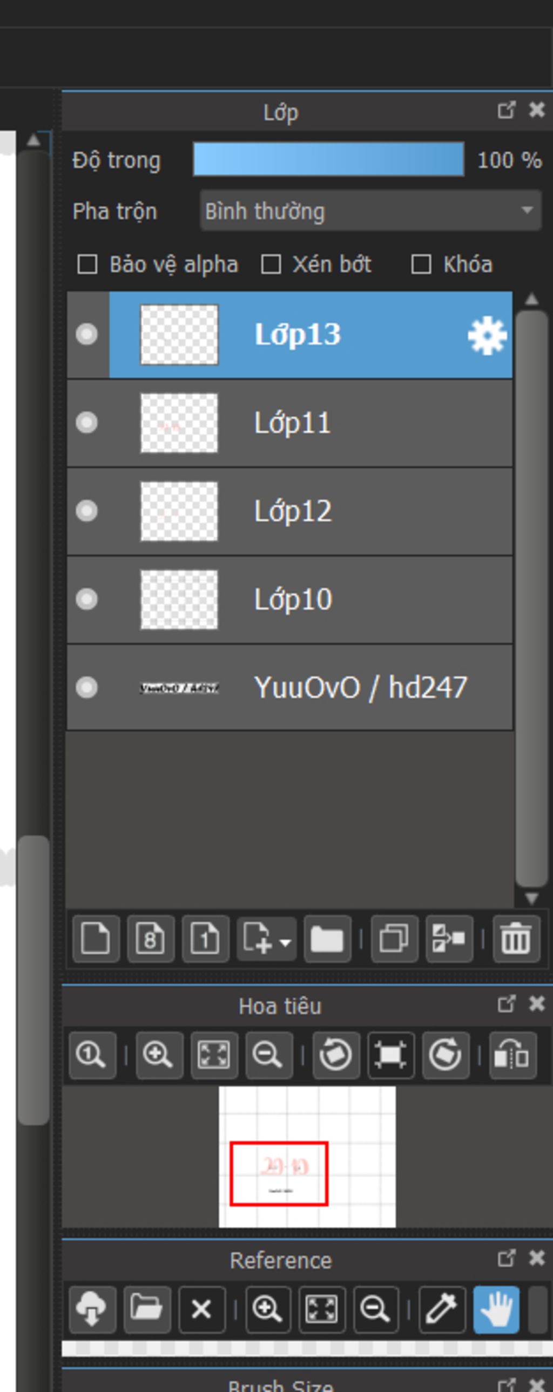Screen dimensions: 553x1392
Task: Rotate the canvas left in Hoa tiêu
Action: (x=335, y=1055)
